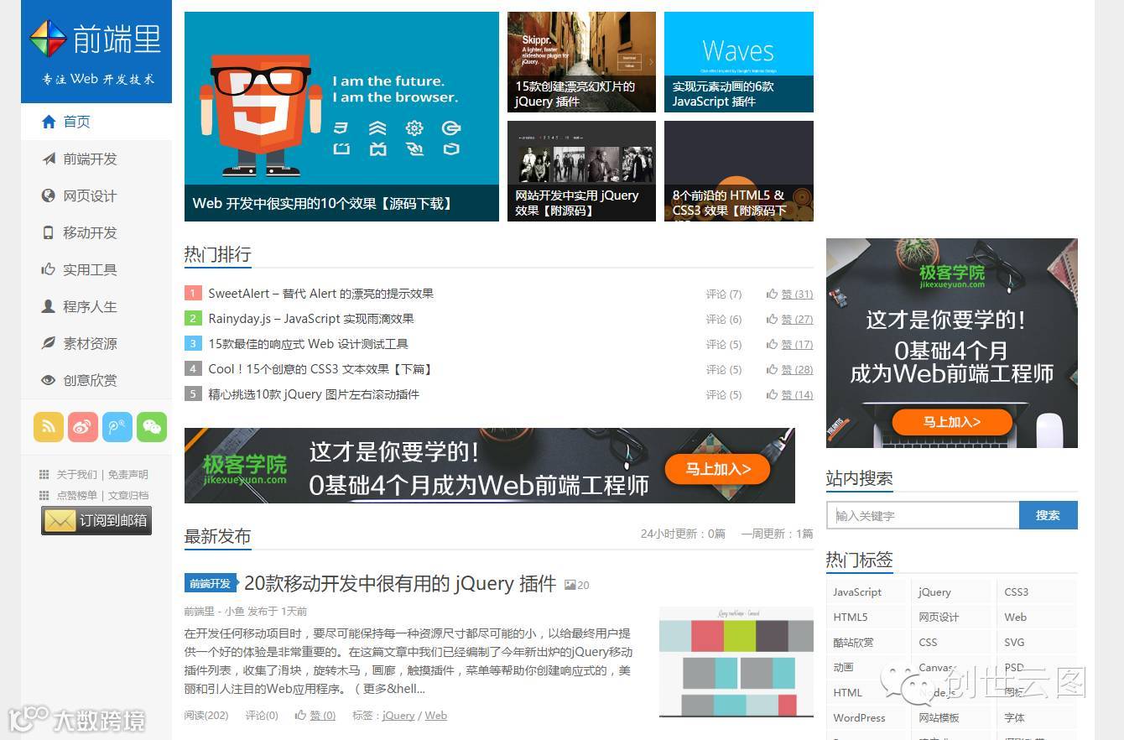Open the colorful blocks article thumbnail

[736, 662]
